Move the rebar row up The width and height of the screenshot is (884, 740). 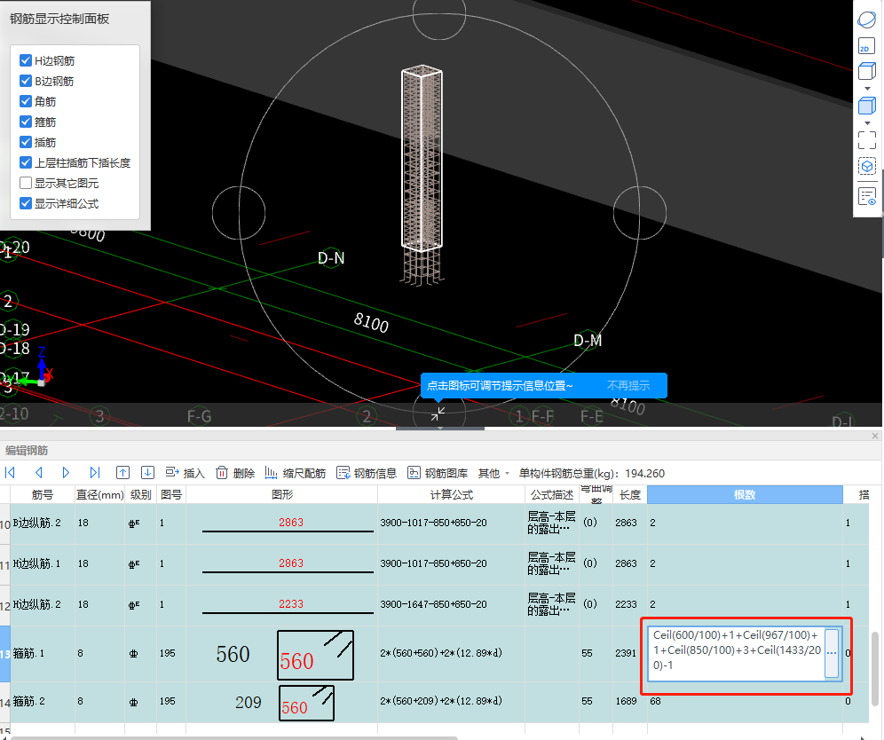[122, 473]
